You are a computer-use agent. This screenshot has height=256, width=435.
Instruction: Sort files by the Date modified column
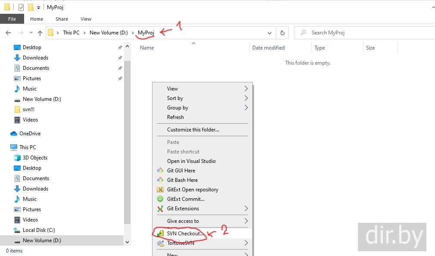tap(268, 48)
